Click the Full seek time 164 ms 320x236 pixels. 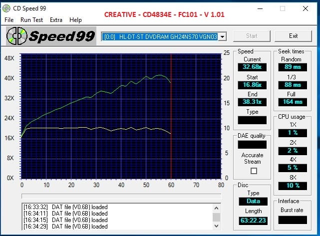pyautogui.click(x=293, y=102)
